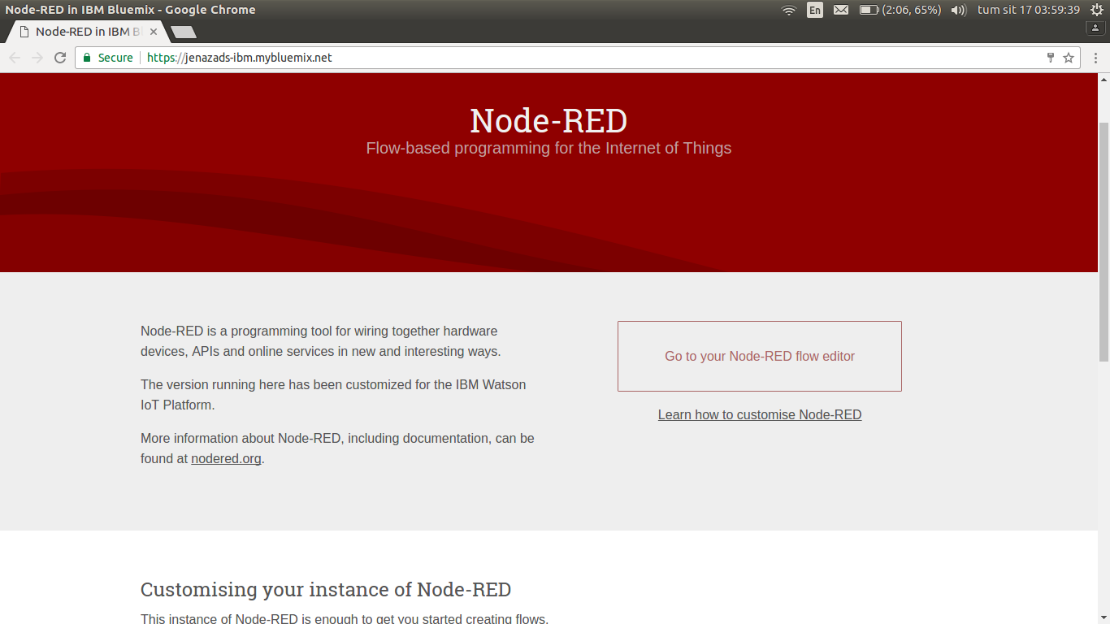Screen dimensions: 1110x624
Task: Open the sound volume indicator
Action: point(958,10)
